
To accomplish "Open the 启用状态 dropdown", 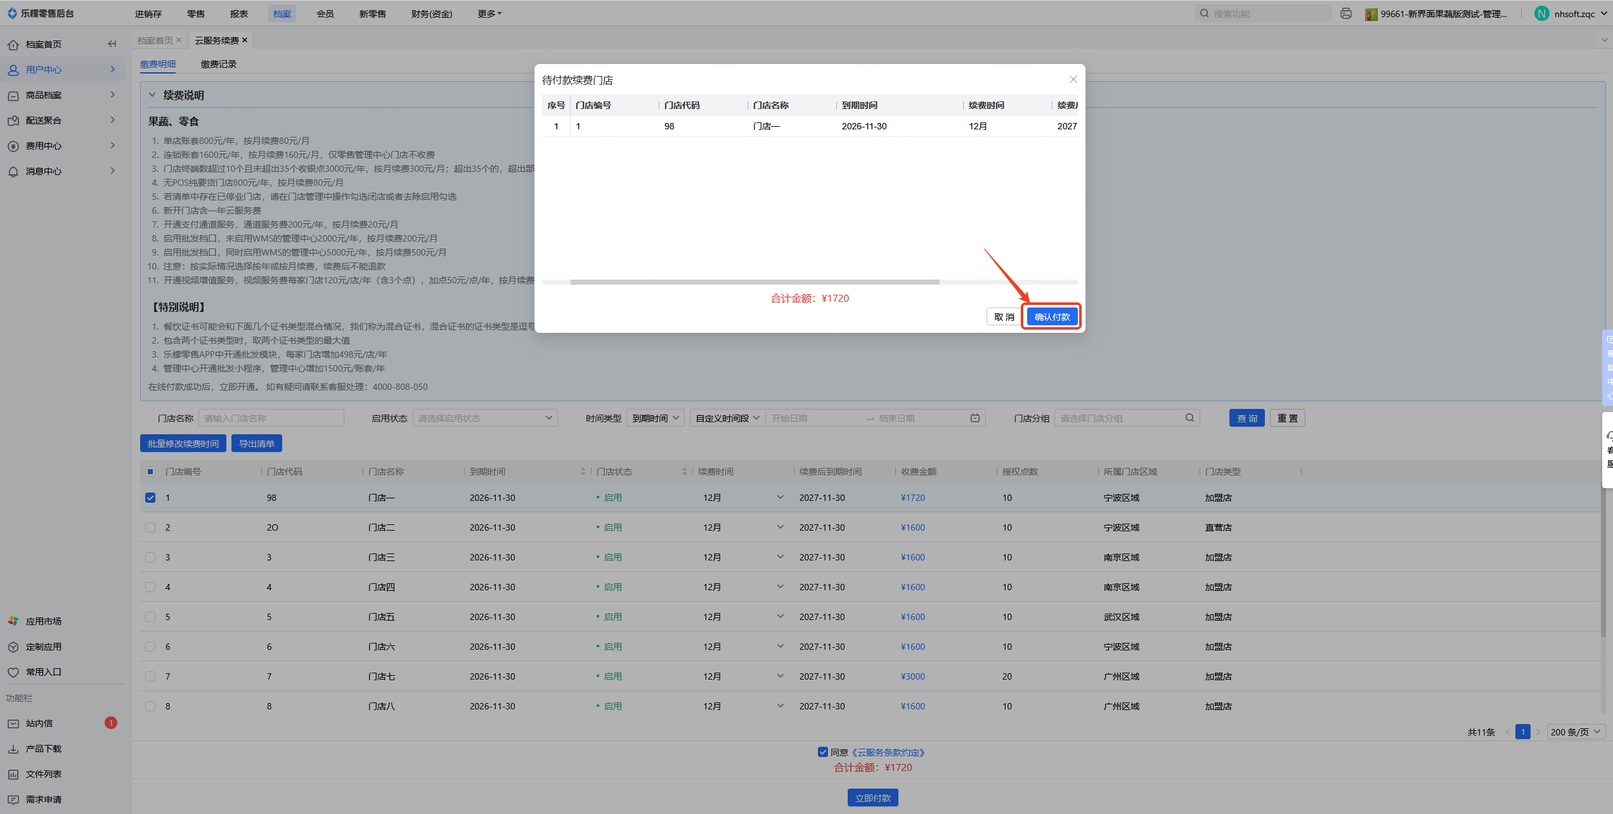I will [x=484, y=418].
